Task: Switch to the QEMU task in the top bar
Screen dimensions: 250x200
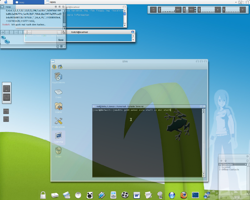Action: tap(51, 2)
